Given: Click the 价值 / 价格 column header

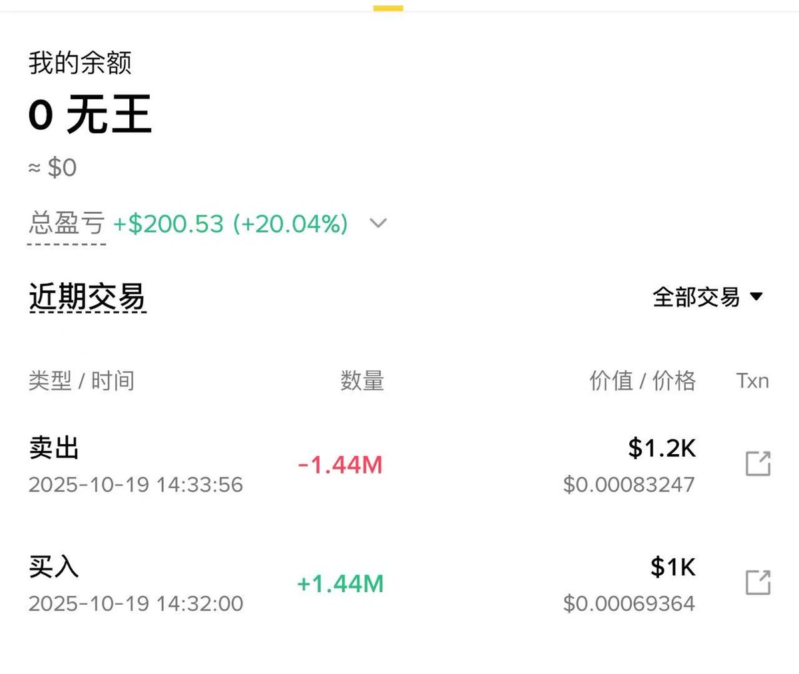Looking at the screenshot, I should (642, 381).
